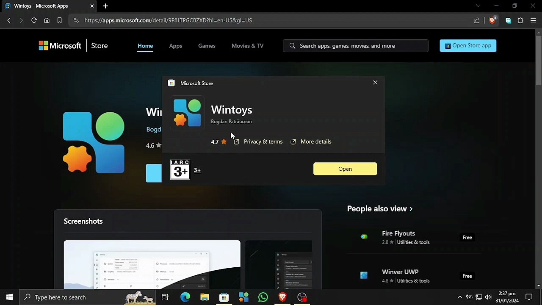Click the Winver UWP app icon

(x=364, y=275)
